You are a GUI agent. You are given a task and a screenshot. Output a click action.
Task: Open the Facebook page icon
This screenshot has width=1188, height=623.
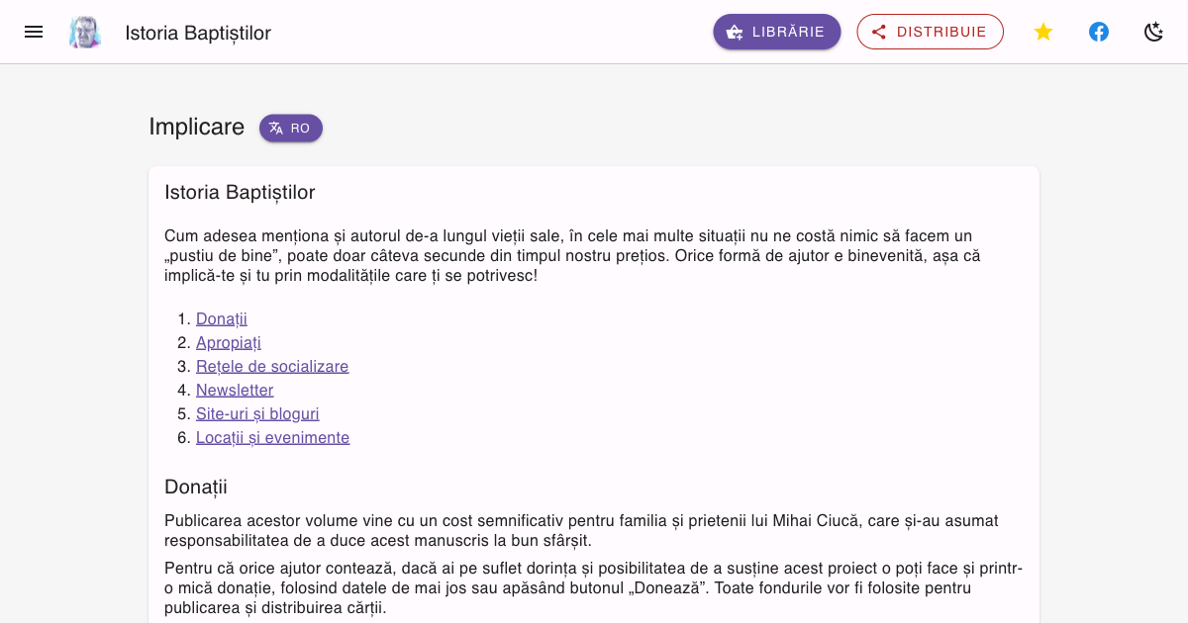pos(1099,32)
